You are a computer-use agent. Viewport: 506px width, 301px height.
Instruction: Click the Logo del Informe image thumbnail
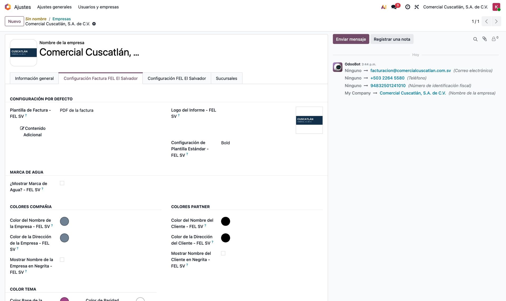click(x=309, y=120)
